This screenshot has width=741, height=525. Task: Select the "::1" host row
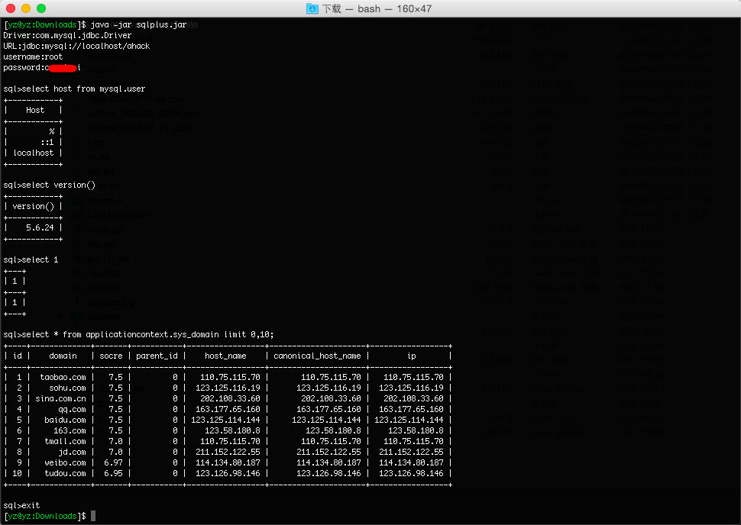(47, 142)
